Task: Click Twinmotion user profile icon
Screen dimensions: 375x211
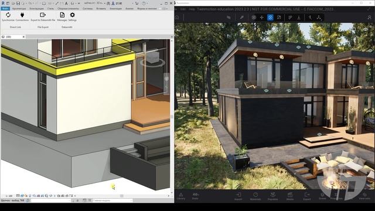Action: (x=369, y=18)
